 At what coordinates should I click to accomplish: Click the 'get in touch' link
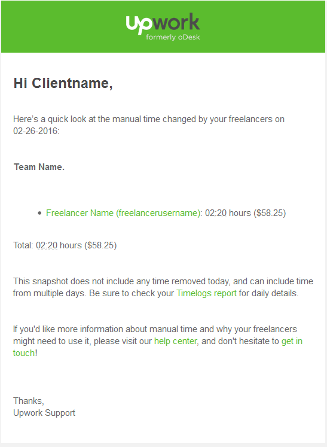(x=292, y=341)
